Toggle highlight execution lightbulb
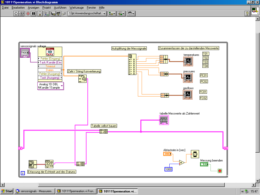The width and height of the screenshot is (260, 195). click(40, 13)
